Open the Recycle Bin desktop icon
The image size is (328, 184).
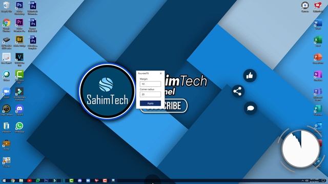pyautogui.click(x=6, y=7)
